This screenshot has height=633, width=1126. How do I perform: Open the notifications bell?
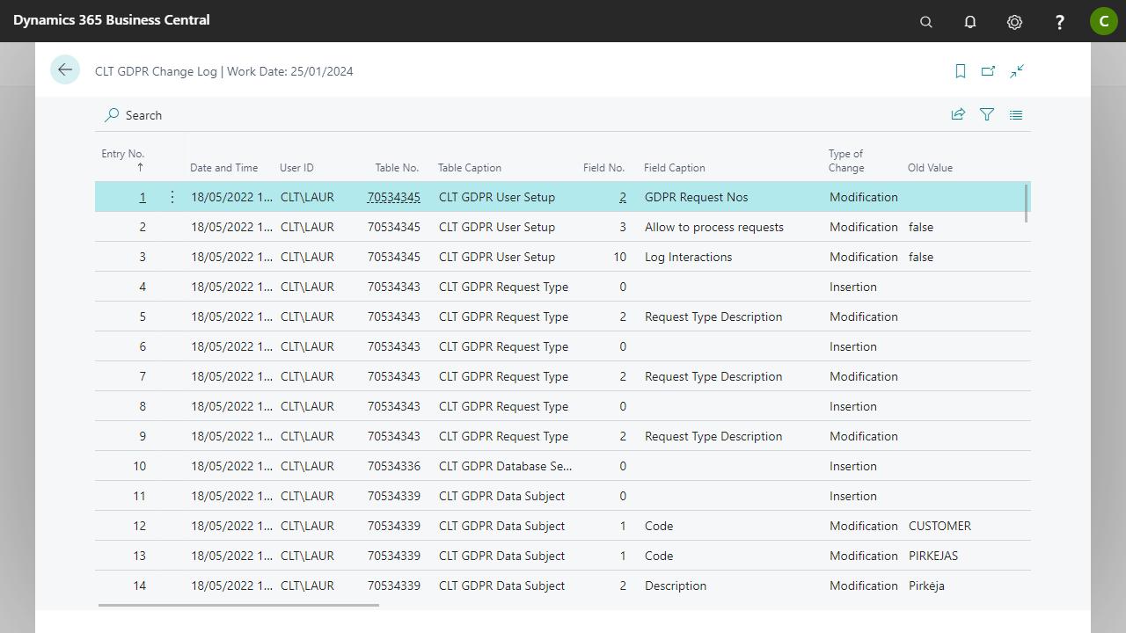(x=970, y=22)
